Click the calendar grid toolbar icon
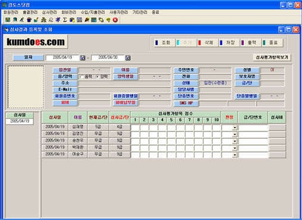Image resolution: width=302 pixels, height=220 pixels. (x=80, y=20)
